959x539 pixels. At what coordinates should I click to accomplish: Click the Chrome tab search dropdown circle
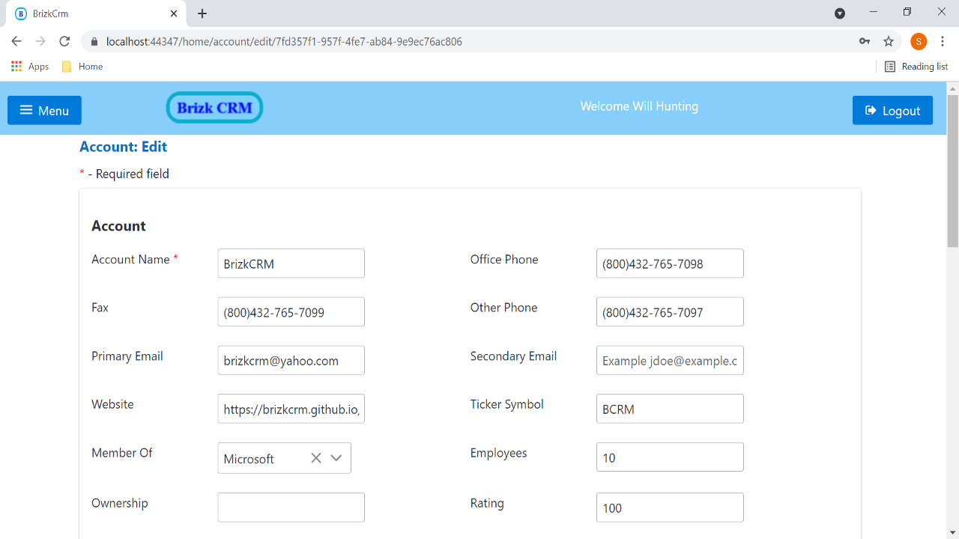tap(840, 13)
